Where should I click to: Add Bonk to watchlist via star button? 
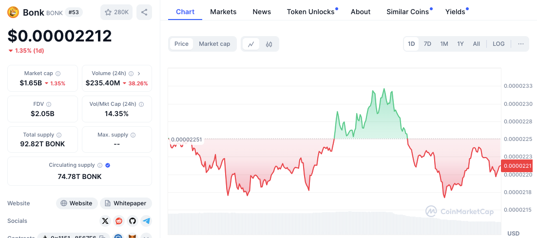tap(116, 12)
